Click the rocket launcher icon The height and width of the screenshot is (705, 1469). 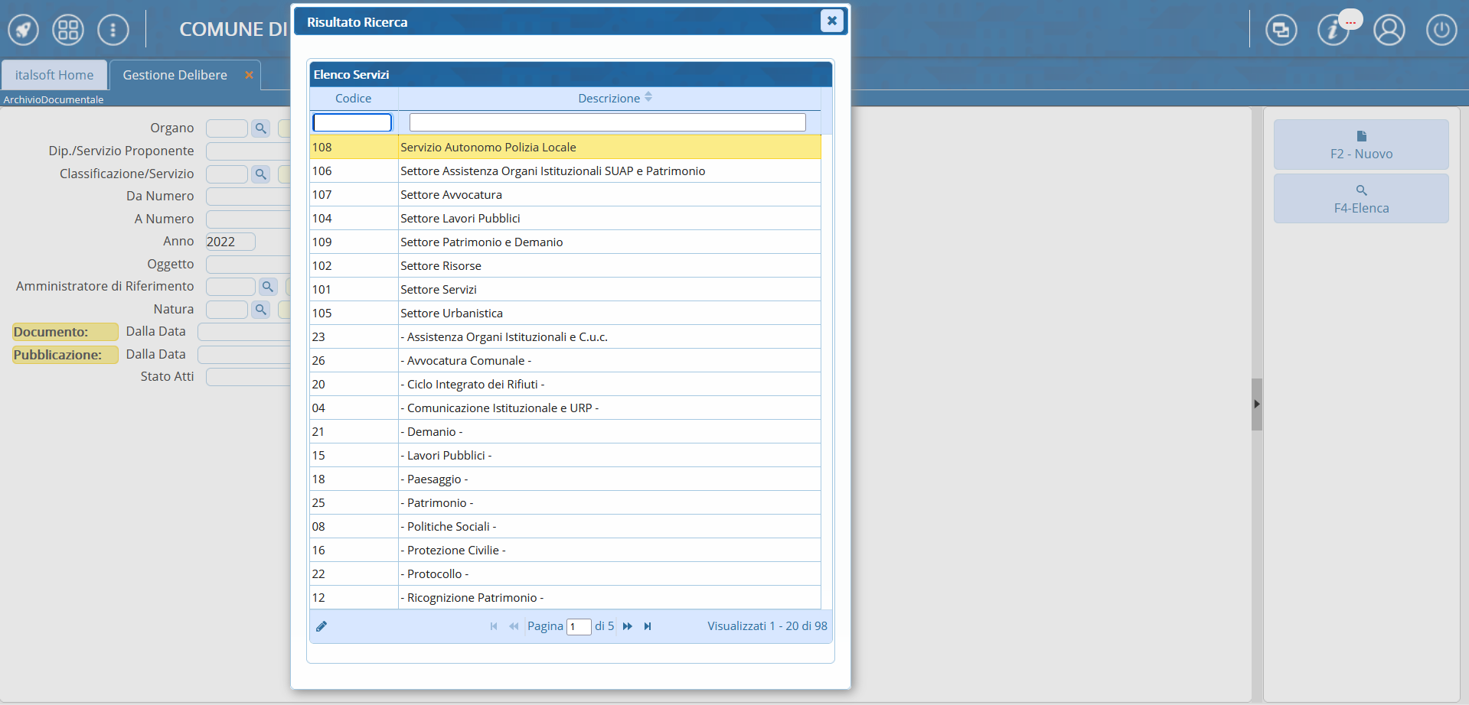23,31
